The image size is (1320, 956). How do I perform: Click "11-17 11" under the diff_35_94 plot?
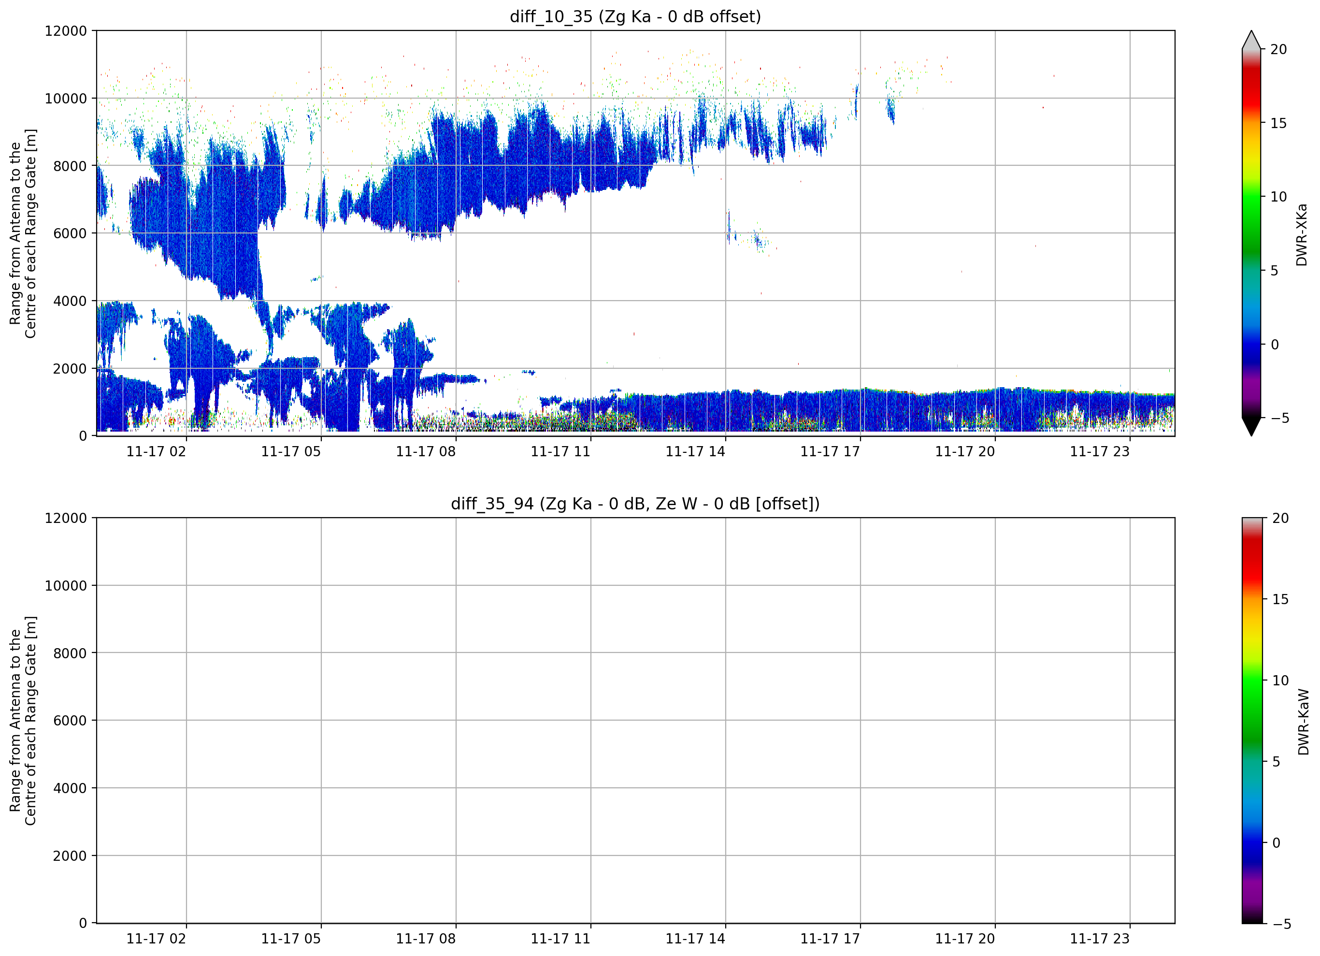coord(560,939)
